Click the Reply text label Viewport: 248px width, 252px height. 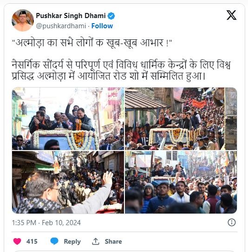click(x=72, y=241)
